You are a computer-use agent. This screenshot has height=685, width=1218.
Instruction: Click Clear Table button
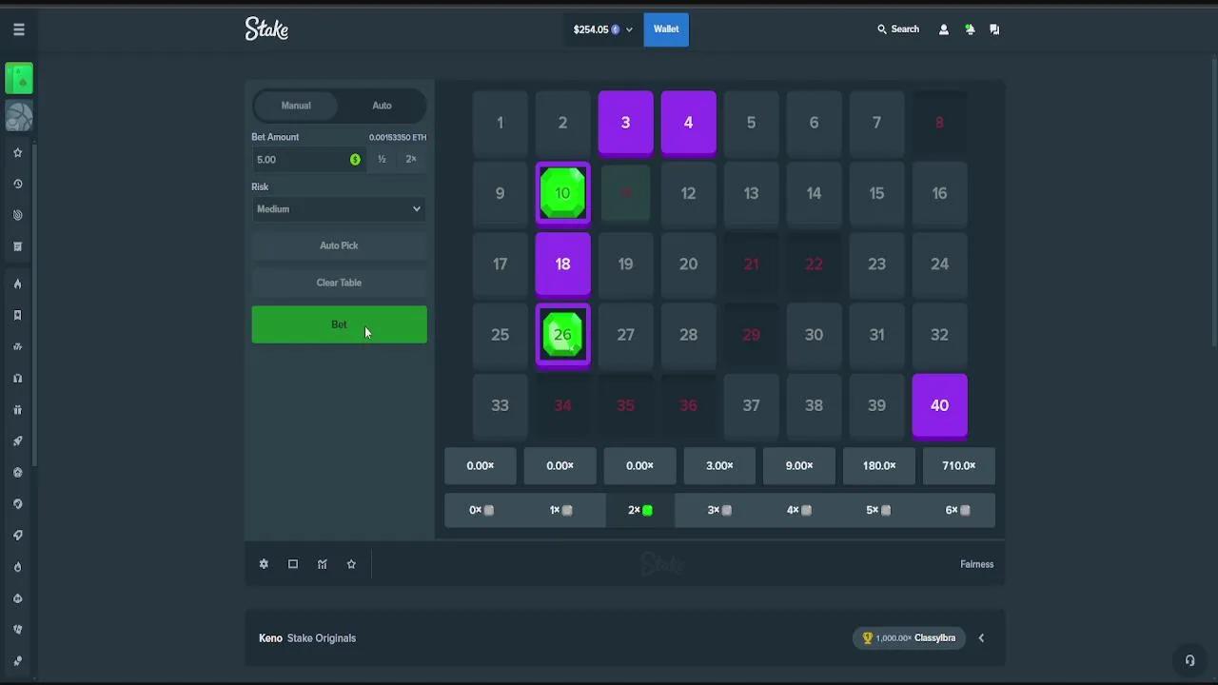[339, 283]
